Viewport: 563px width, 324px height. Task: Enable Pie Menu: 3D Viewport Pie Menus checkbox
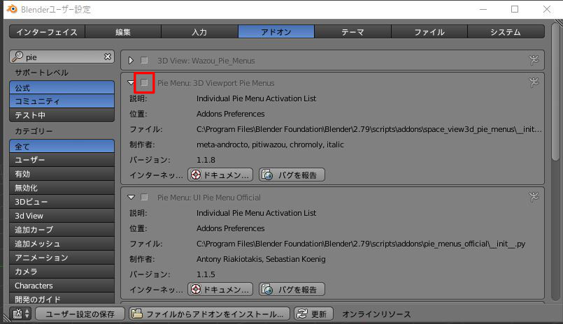(x=144, y=83)
